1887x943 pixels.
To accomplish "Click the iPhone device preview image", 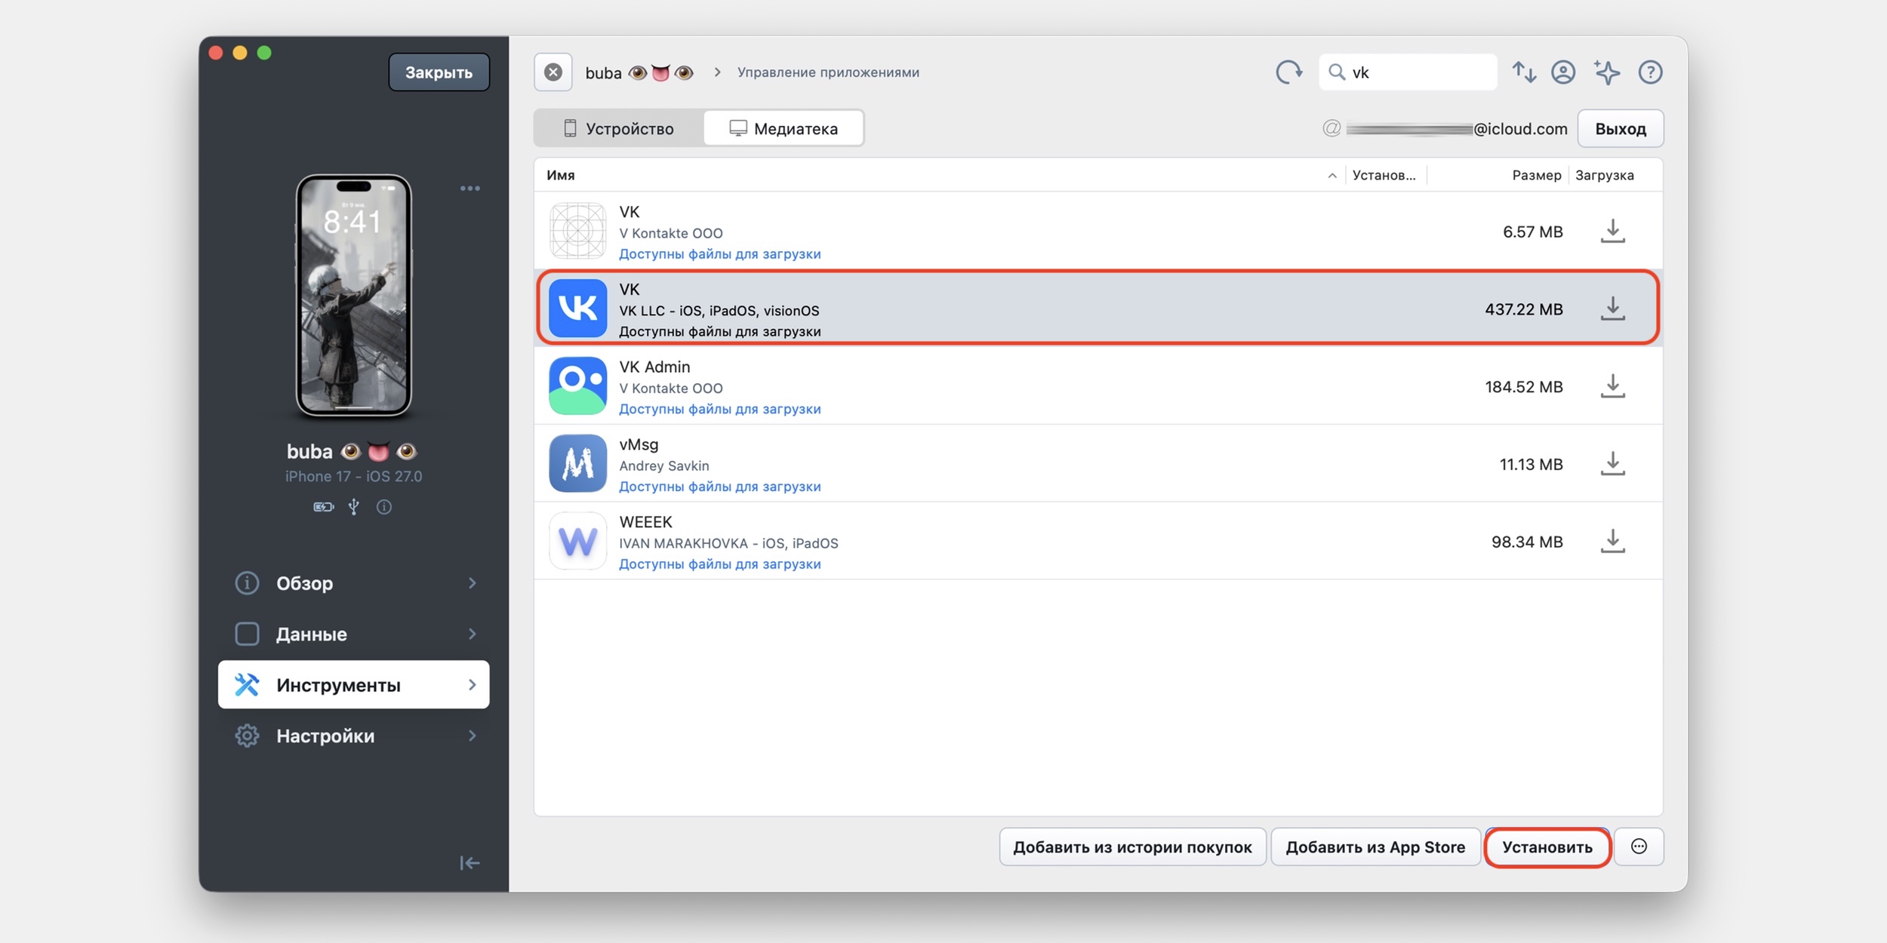I will pos(353,296).
